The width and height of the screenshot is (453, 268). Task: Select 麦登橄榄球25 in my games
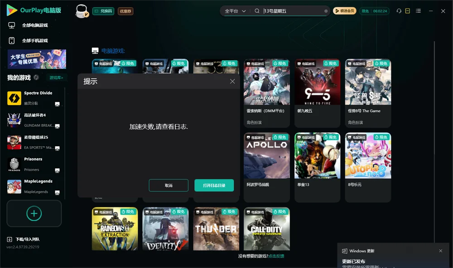35,142
